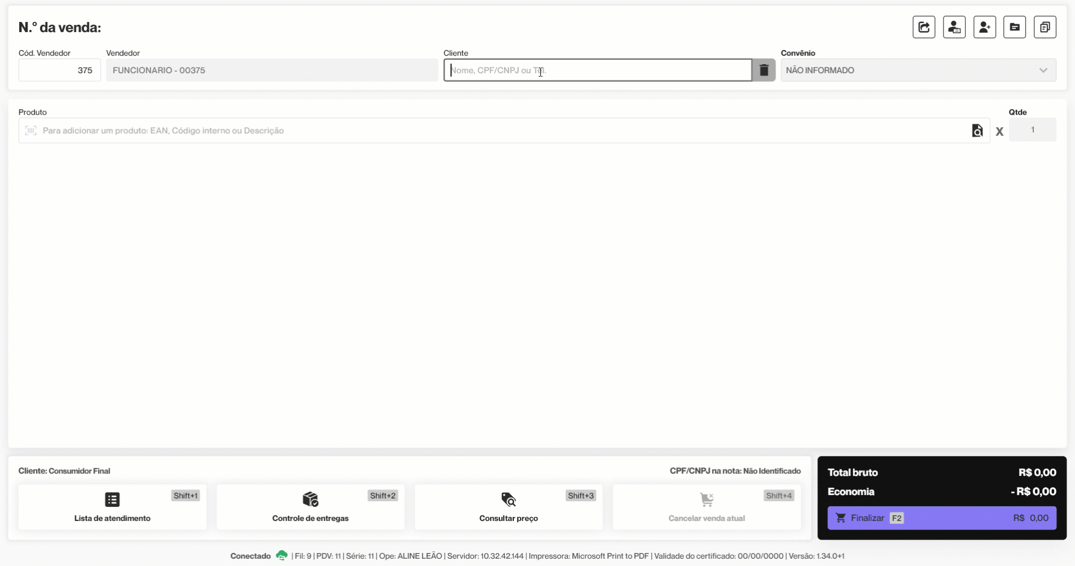This screenshot has width=1075, height=566.
Task: Click the Total bruto R$ 0,00 value
Action: [1037, 473]
